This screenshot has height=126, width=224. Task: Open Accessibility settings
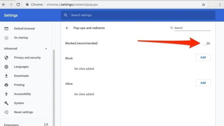point(22,94)
